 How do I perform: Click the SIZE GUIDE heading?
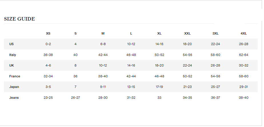pyautogui.click(x=19, y=19)
